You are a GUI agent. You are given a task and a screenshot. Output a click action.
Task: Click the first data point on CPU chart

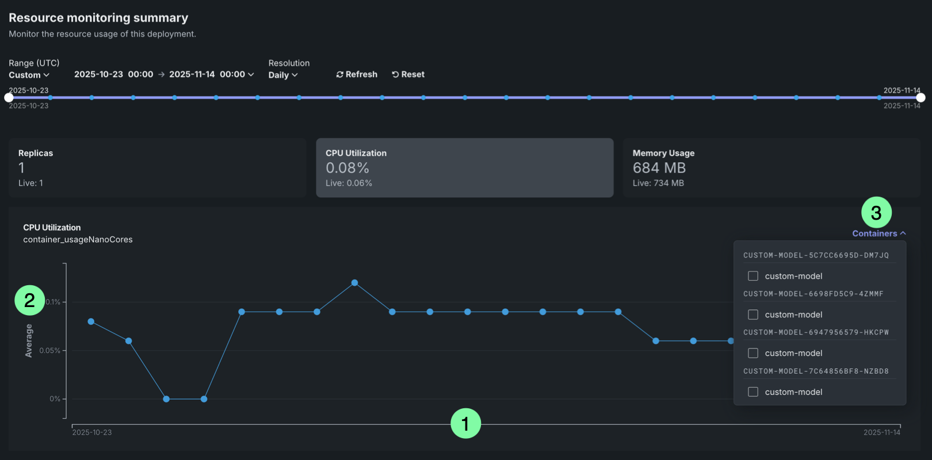click(x=91, y=321)
